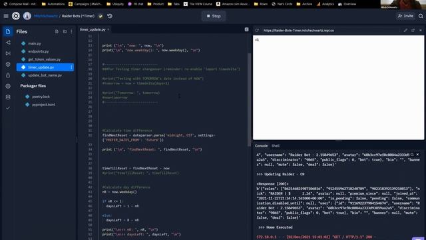Open the Ubiquity bookmark folder
Screen dimensions: 426x240
point(115,4)
